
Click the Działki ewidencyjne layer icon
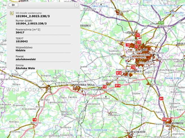[x=12, y=13]
